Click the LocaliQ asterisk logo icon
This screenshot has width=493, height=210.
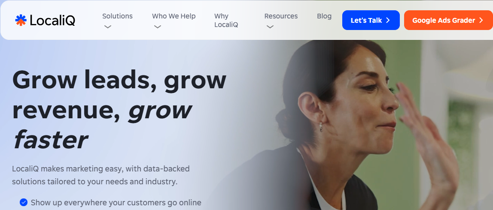(x=21, y=20)
